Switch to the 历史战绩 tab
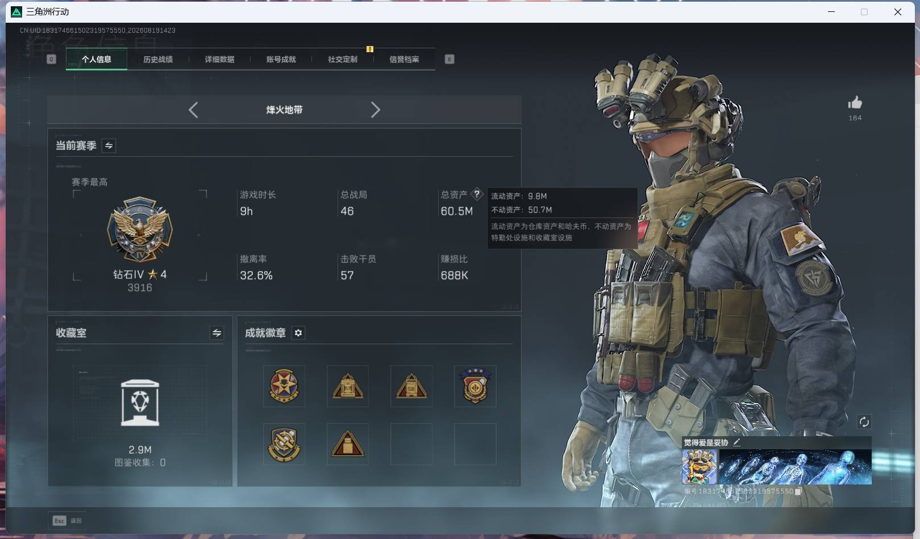Viewport: 920px width, 539px height. coord(158,59)
